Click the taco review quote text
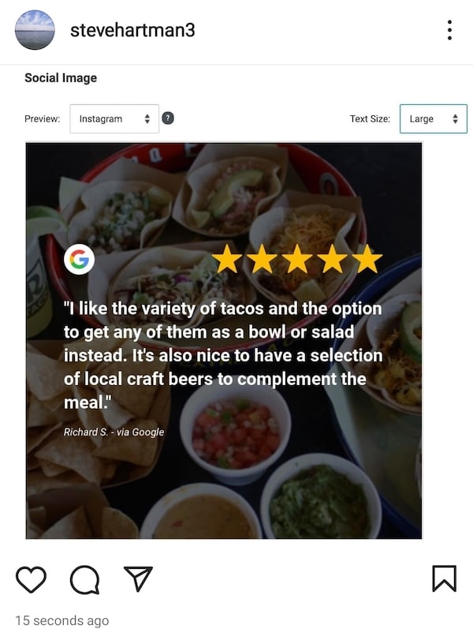This screenshot has height=644, width=473. [x=223, y=355]
